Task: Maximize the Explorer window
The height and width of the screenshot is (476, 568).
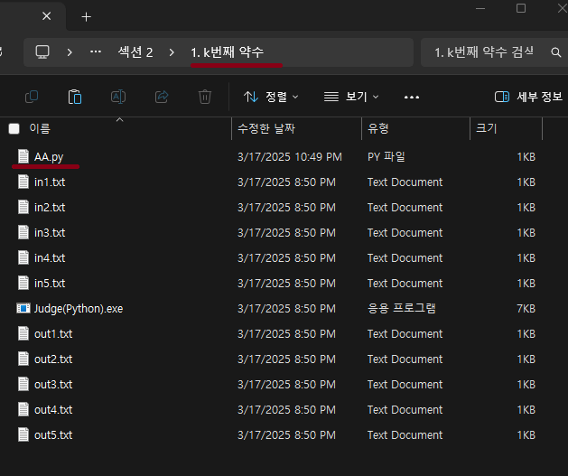Action: (x=521, y=8)
